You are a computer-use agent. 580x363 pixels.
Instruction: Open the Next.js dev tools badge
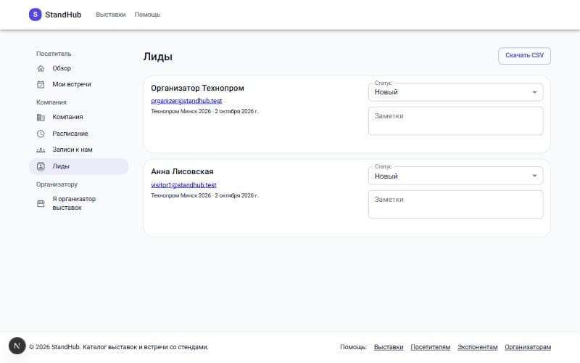click(17, 346)
